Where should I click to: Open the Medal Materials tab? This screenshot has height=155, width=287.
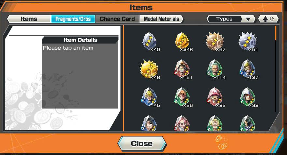pyautogui.click(x=161, y=19)
